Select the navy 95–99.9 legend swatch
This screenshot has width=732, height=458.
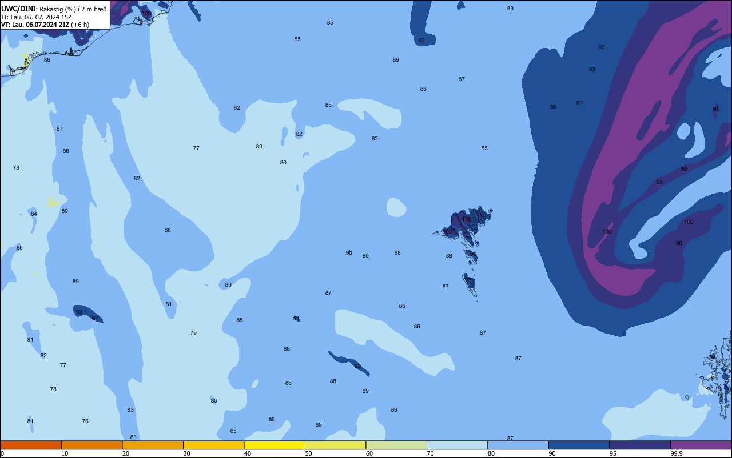coord(640,445)
